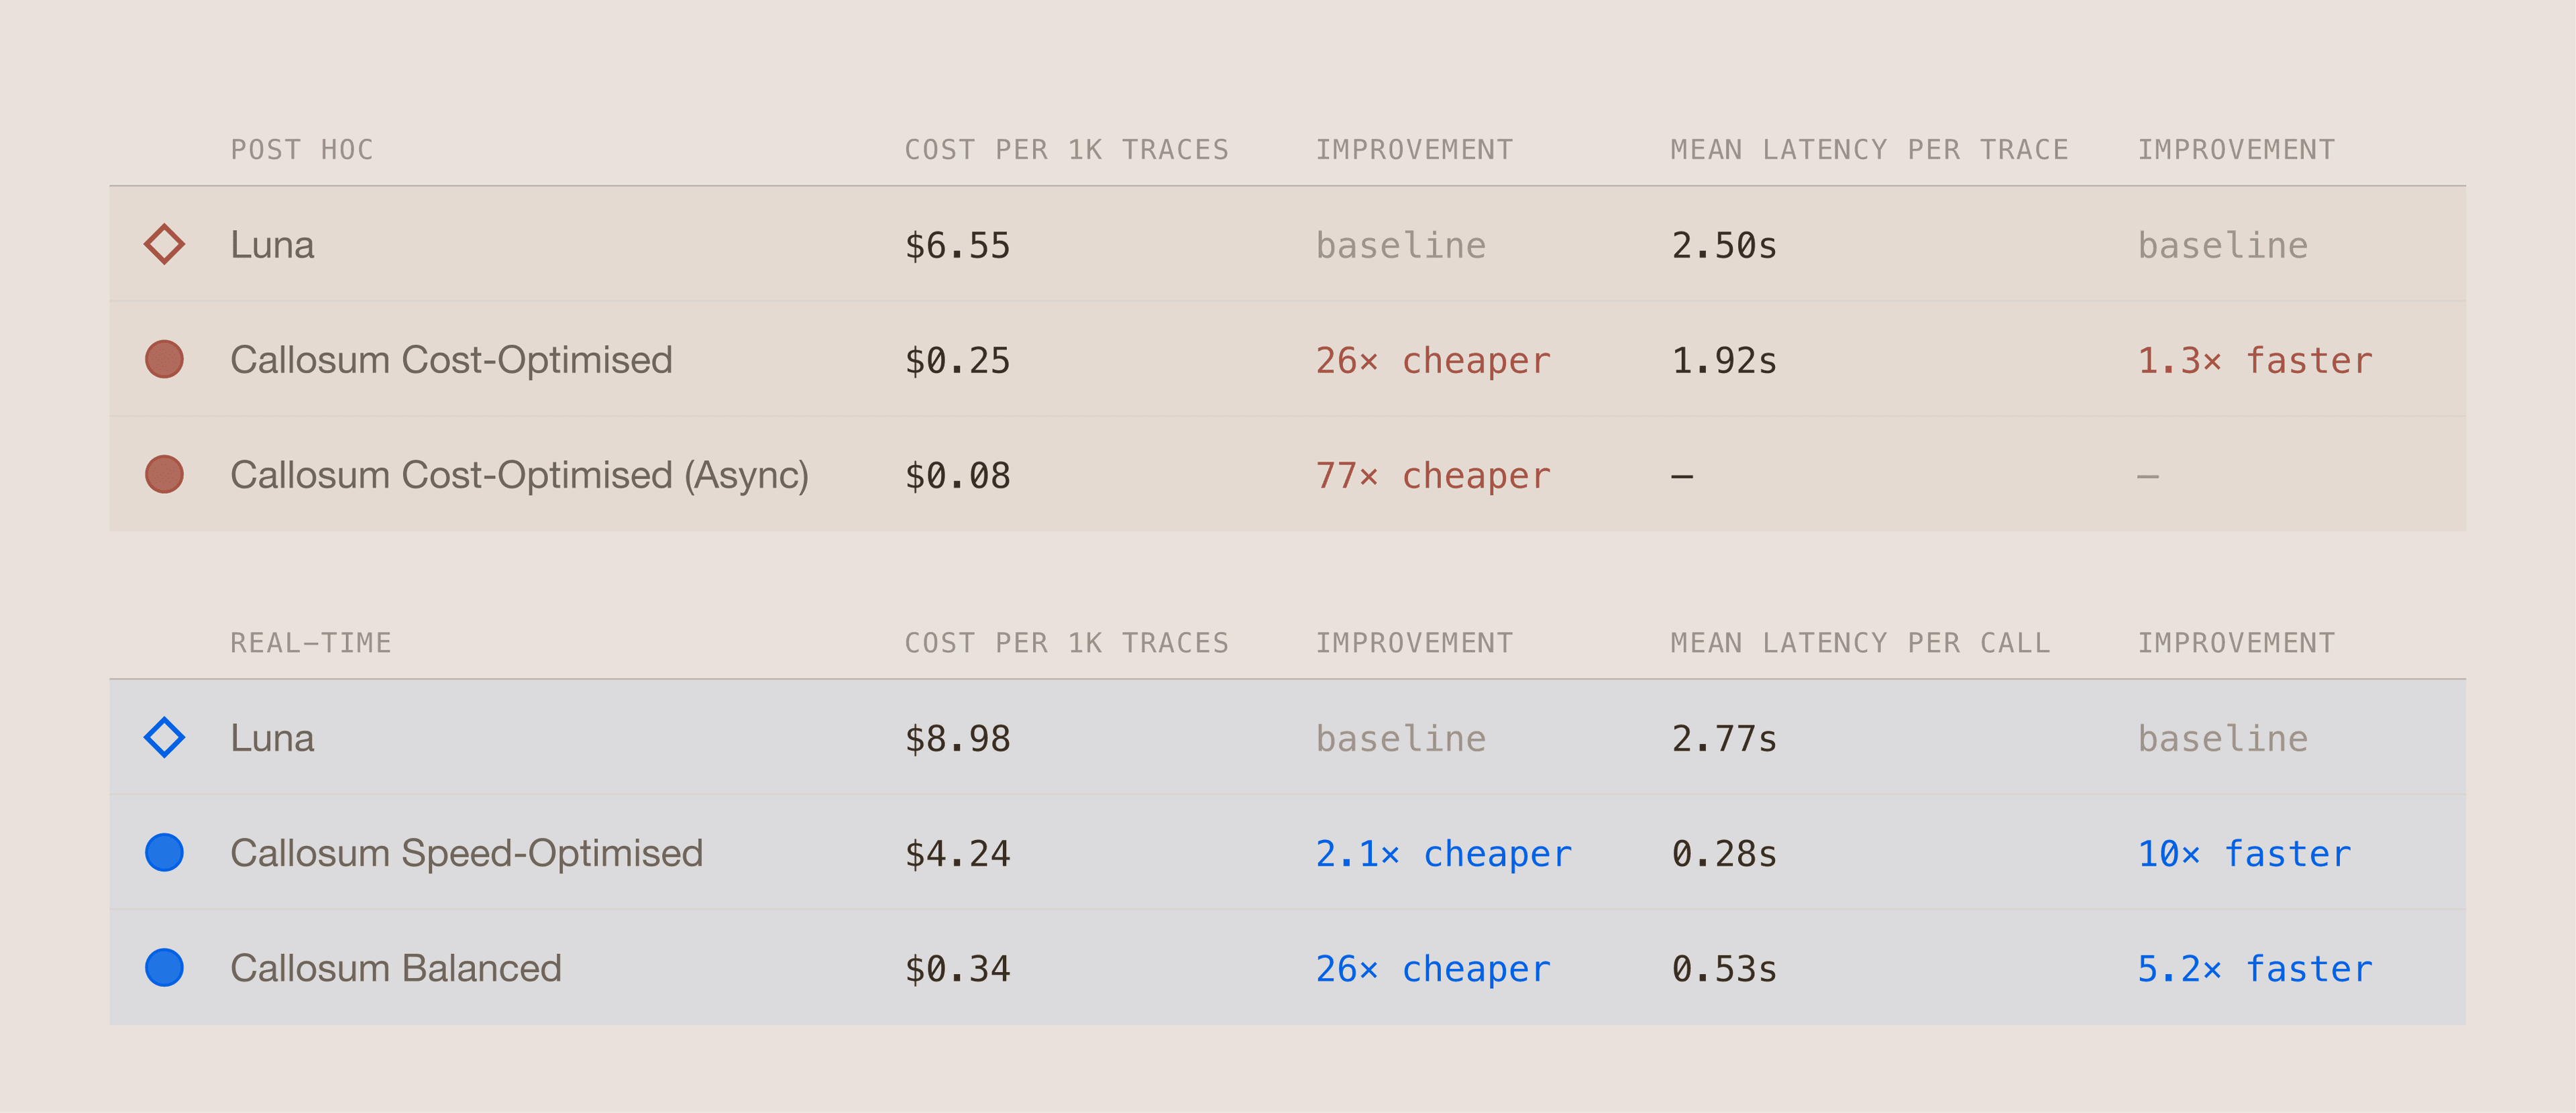The image size is (2576, 1113).
Task: Click the red circle beside Callosum Cost-Optimised
Action: 164,359
